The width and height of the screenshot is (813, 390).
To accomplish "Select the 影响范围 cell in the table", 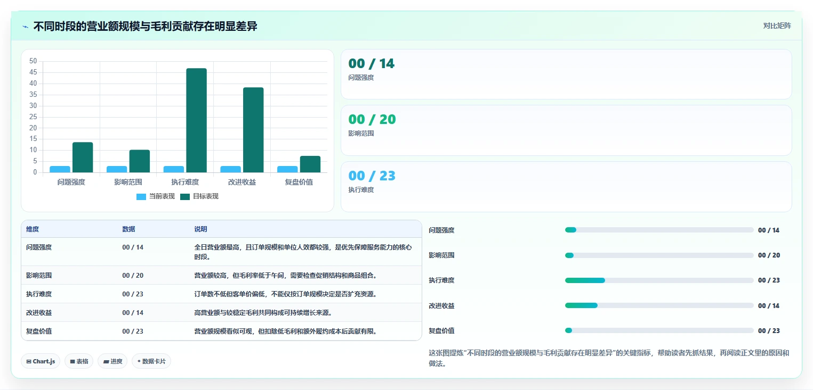I will [39, 276].
